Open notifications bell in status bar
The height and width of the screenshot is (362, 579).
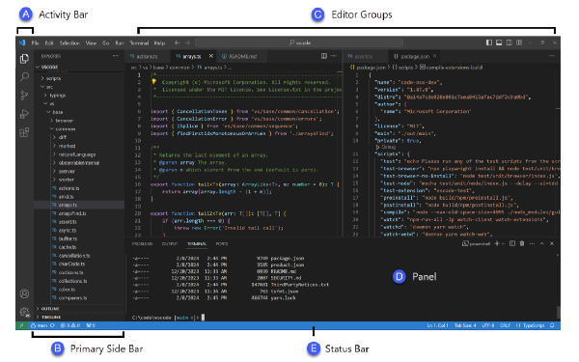[x=552, y=325]
